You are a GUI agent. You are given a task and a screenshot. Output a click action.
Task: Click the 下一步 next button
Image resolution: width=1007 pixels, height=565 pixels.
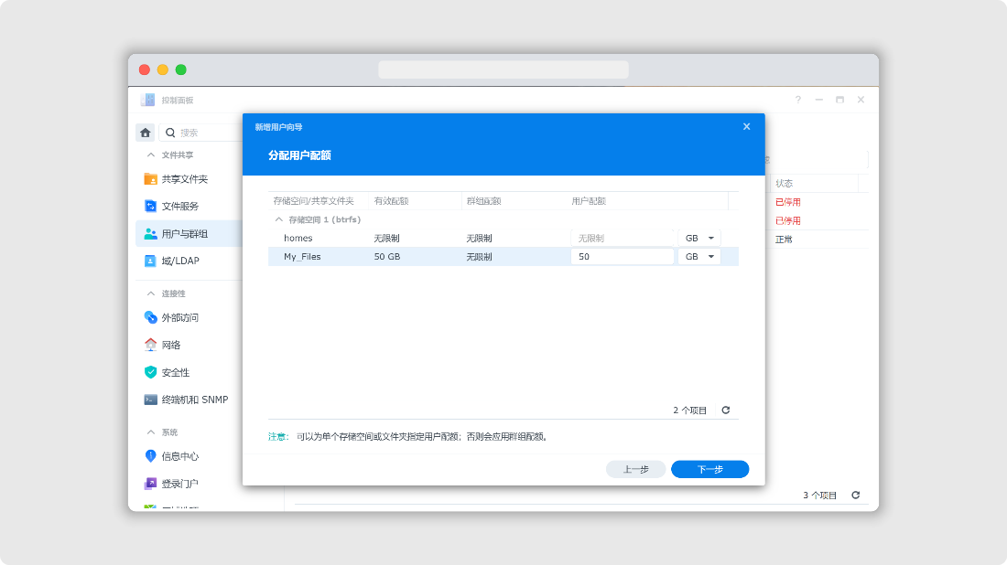(709, 469)
